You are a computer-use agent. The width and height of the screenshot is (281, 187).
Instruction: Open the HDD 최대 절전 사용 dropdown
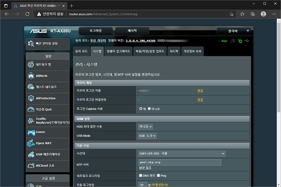145,127
